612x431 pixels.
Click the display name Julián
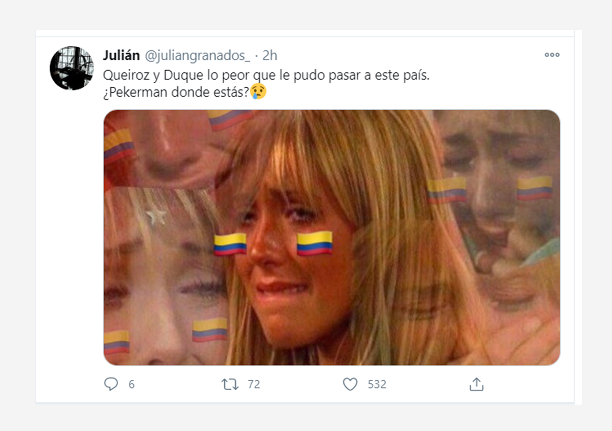[x=121, y=55]
